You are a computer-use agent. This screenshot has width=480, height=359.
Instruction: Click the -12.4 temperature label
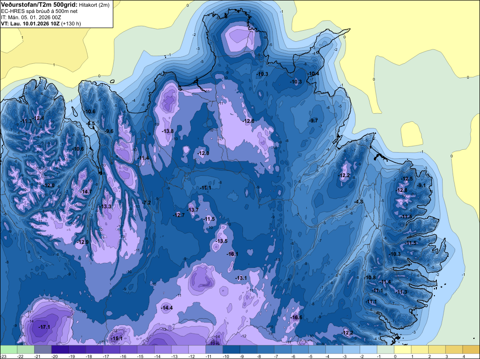pyautogui.click(x=38, y=118)
